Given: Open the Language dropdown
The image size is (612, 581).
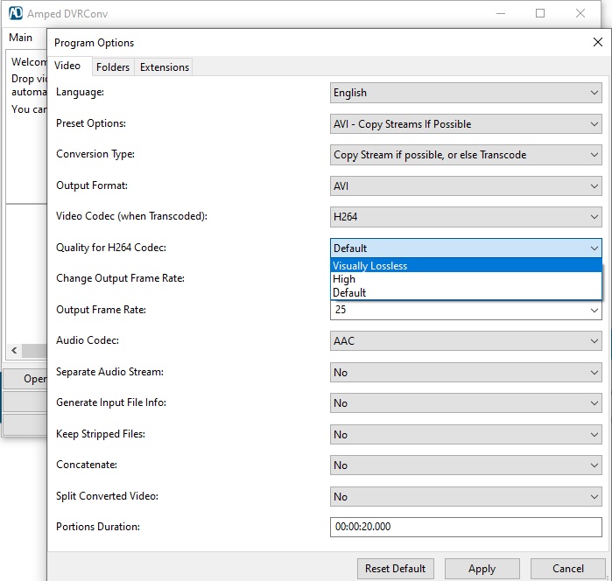Looking at the screenshot, I should coord(466,93).
